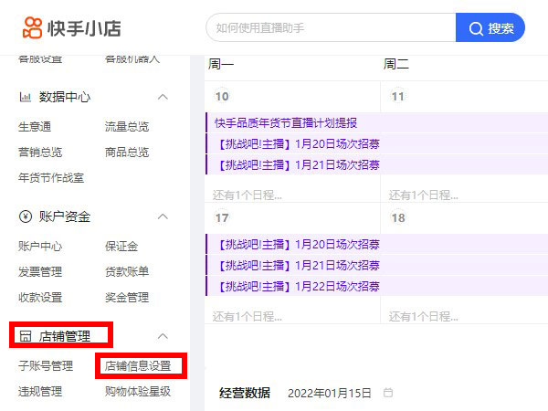Select 子账号管理 menu entry
The height and width of the screenshot is (411, 548).
[46, 366]
